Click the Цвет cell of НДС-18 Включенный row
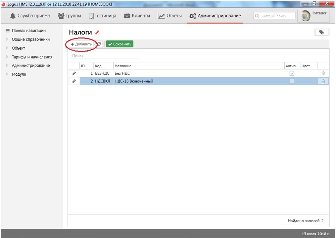Screen dimensions: 336x238 tap(308, 81)
